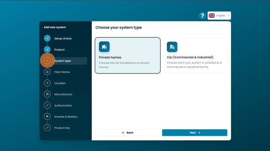Click the language dropdown chevron arrow
270x151 pixels.
point(228,16)
